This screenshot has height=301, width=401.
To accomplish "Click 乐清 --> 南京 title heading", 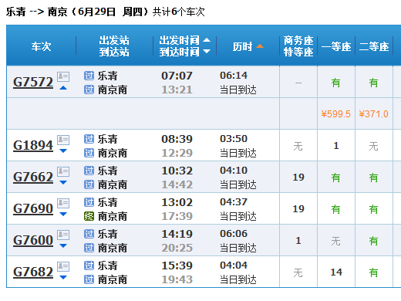I will pyautogui.click(x=36, y=12).
